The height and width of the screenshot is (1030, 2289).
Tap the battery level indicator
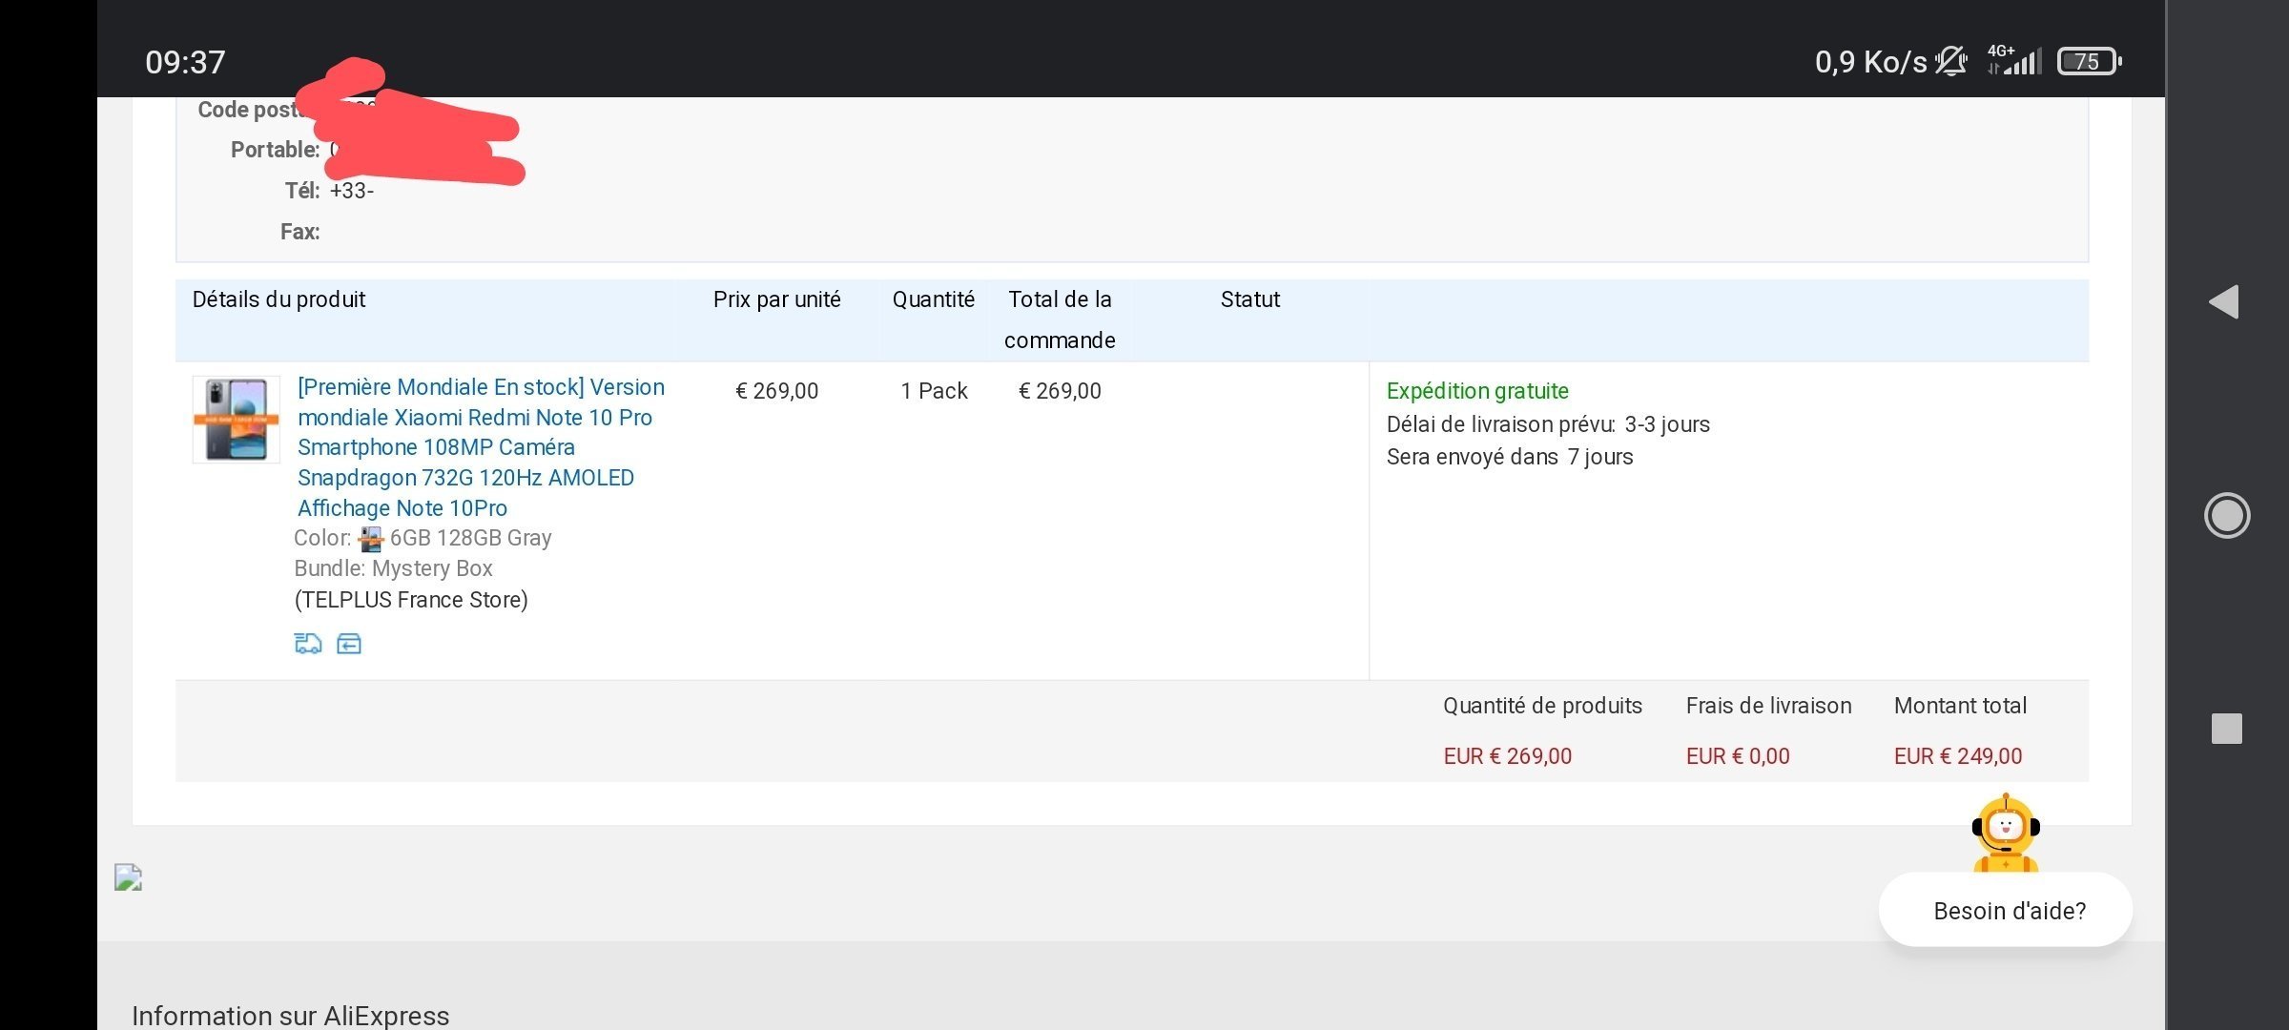tap(2087, 61)
